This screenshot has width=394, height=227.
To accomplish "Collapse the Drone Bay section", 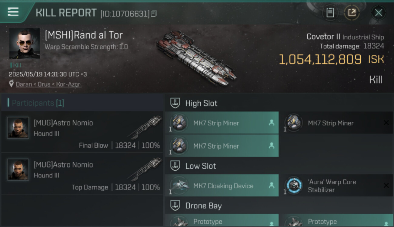I will (175, 206).
